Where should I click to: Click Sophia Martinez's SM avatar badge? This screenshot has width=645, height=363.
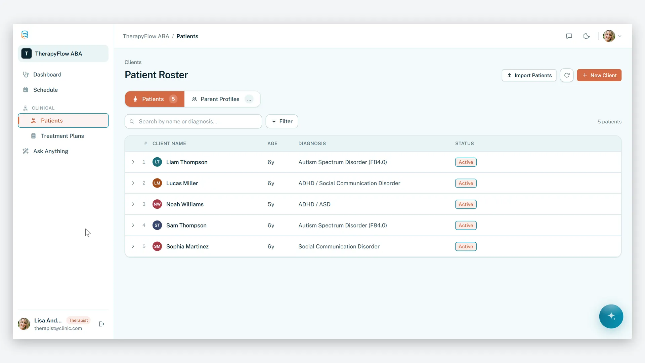pos(157,246)
